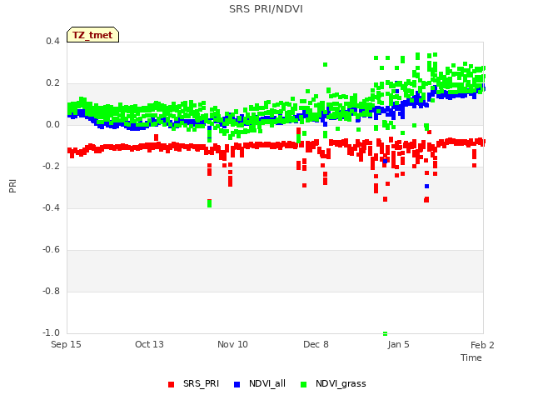Click the Feb 2 axis tick label
533x400 pixels.
[x=482, y=345]
